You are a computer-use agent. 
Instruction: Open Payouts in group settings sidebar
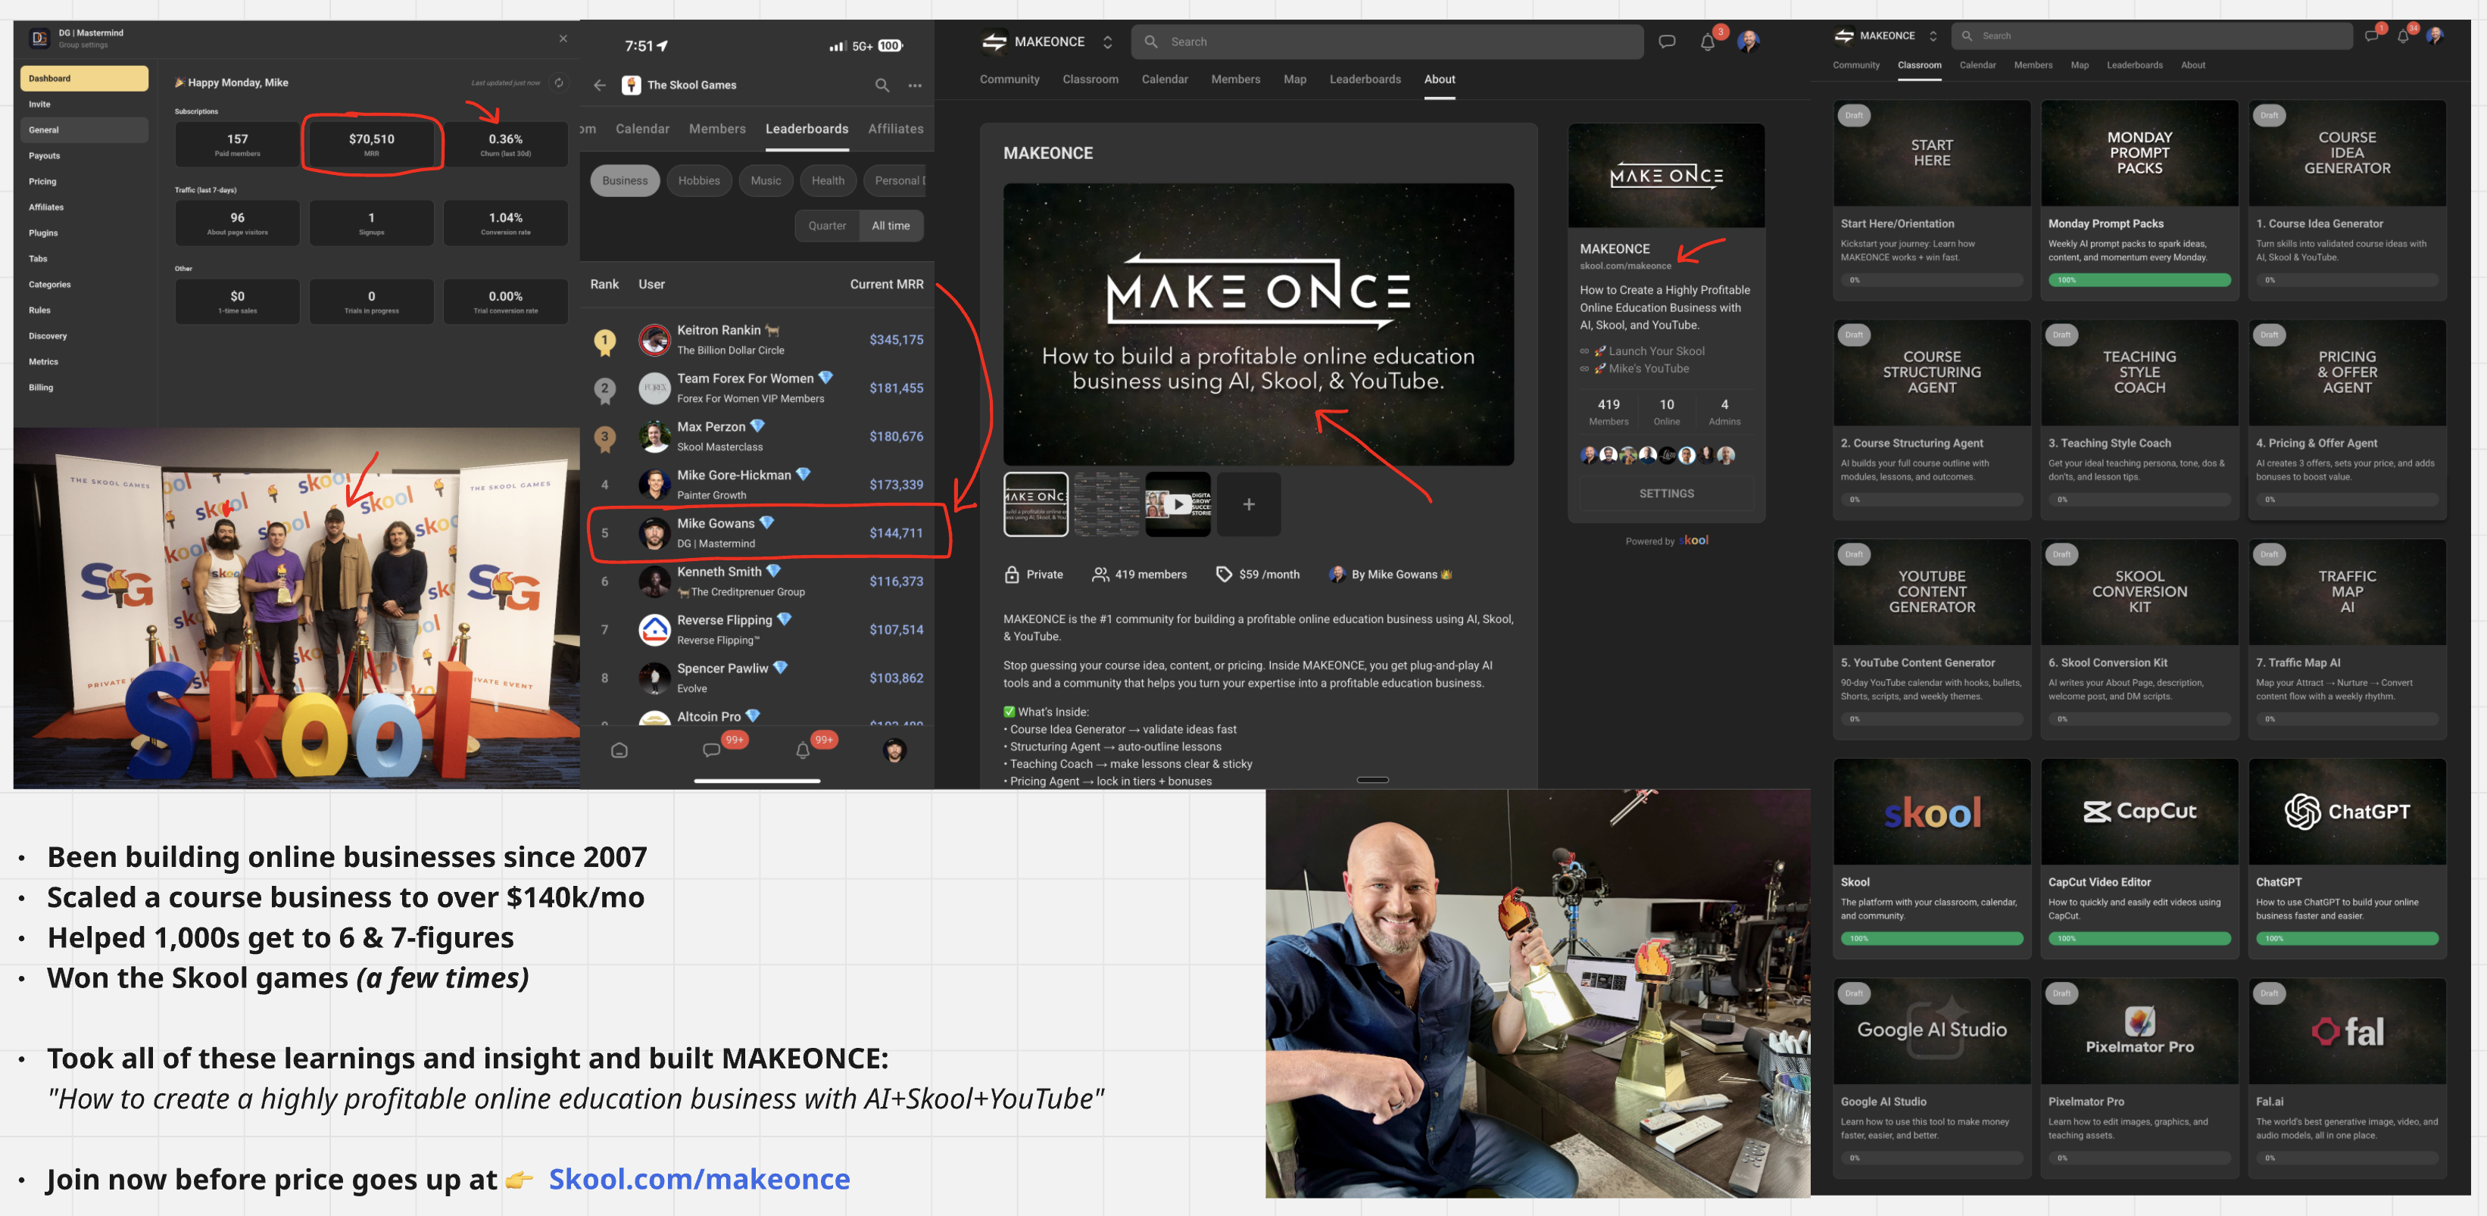(x=84, y=155)
